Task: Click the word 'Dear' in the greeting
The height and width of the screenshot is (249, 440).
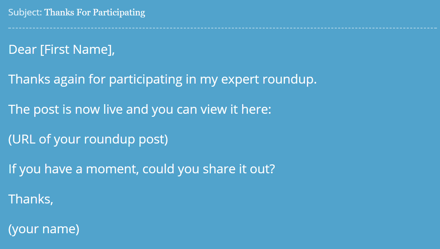Action: point(22,50)
